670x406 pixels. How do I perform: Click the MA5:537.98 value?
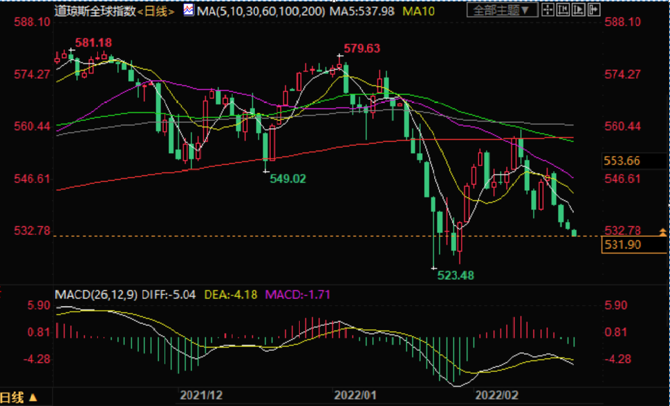pyautogui.click(x=362, y=11)
